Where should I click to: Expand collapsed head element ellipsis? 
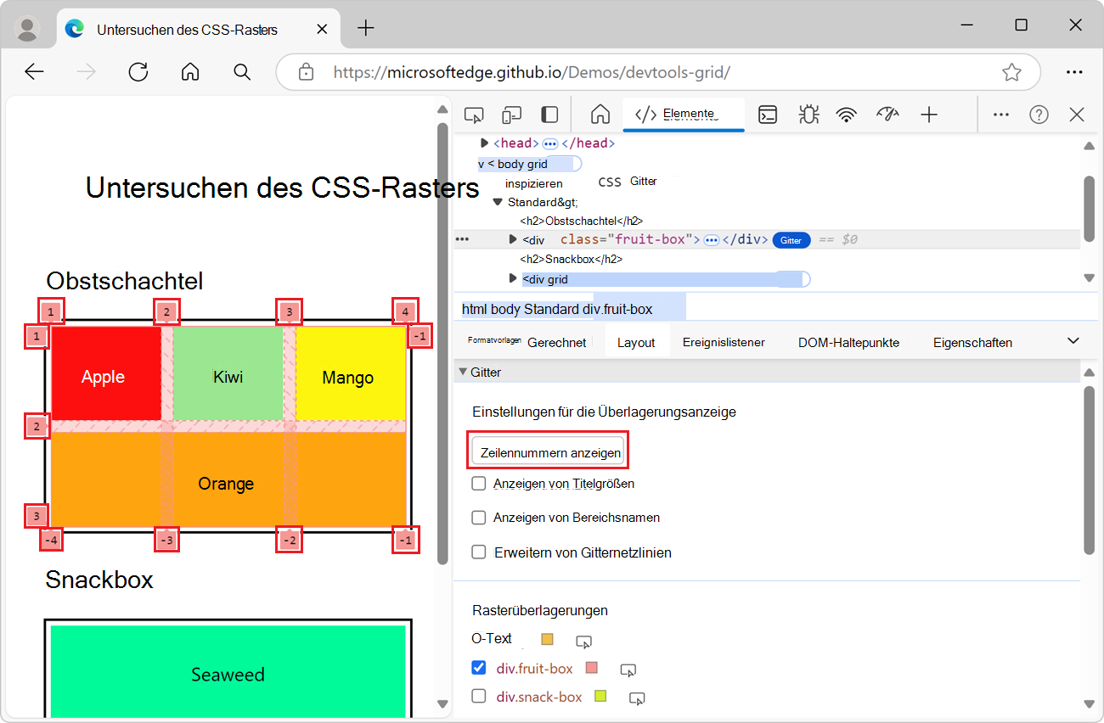coord(550,143)
